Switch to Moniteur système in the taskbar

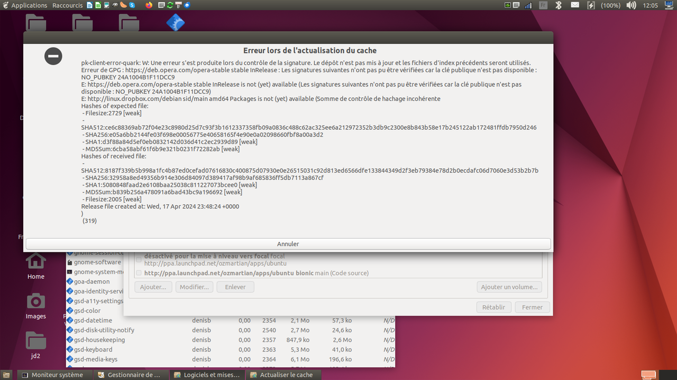pos(56,375)
